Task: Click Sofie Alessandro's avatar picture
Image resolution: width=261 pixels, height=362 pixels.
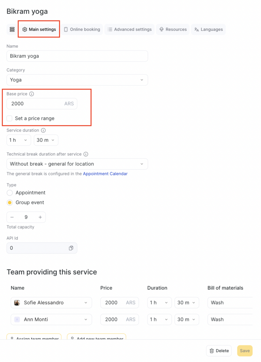Action: (x=17, y=303)
